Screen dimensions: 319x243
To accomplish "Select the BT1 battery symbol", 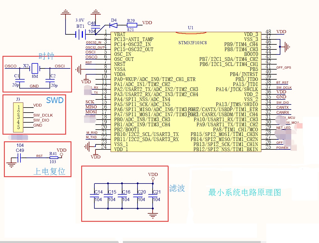I will pyautogui.click(x=81, y=34).
